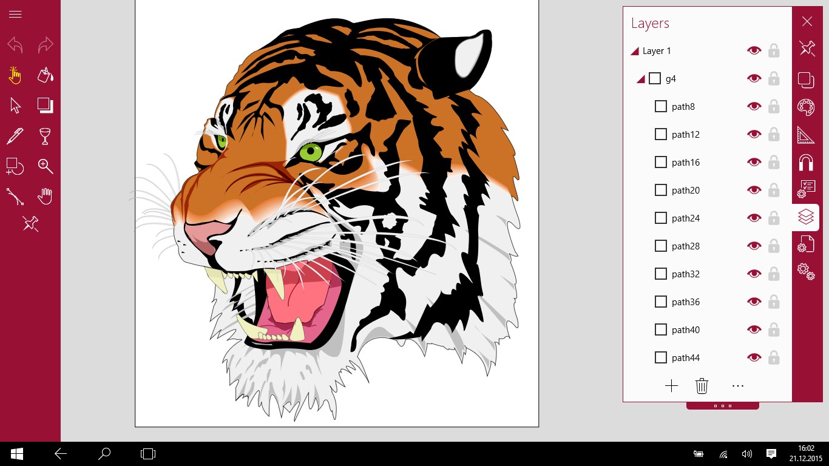Collapse Layer 1

(x=634, y=51)
